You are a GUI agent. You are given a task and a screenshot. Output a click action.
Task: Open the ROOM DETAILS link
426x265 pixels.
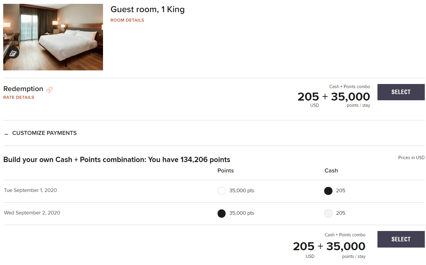pos(127,20)
